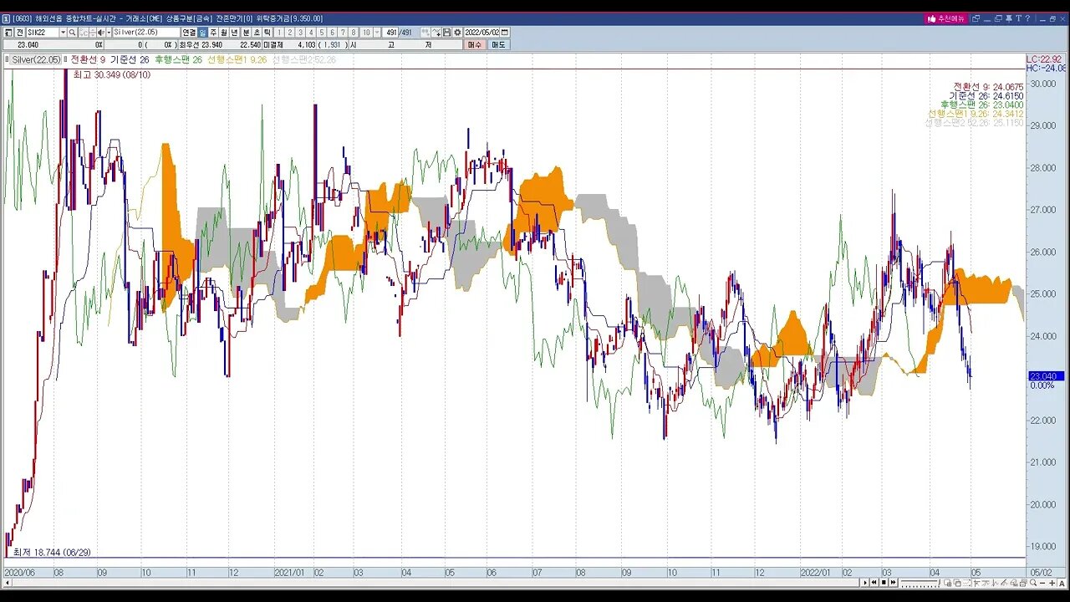Choose interval preset 1
This screenshot has width=1070, height=602.
(279, 33)
